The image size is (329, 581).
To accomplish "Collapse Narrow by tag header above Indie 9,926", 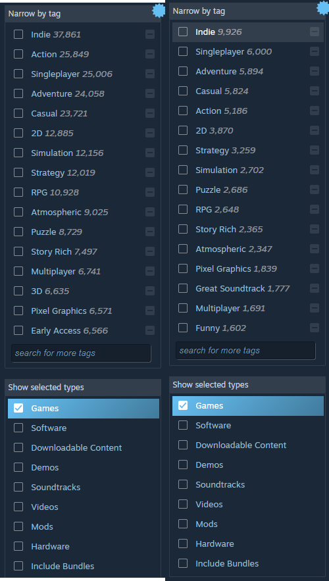I will (x=247, y=11).
